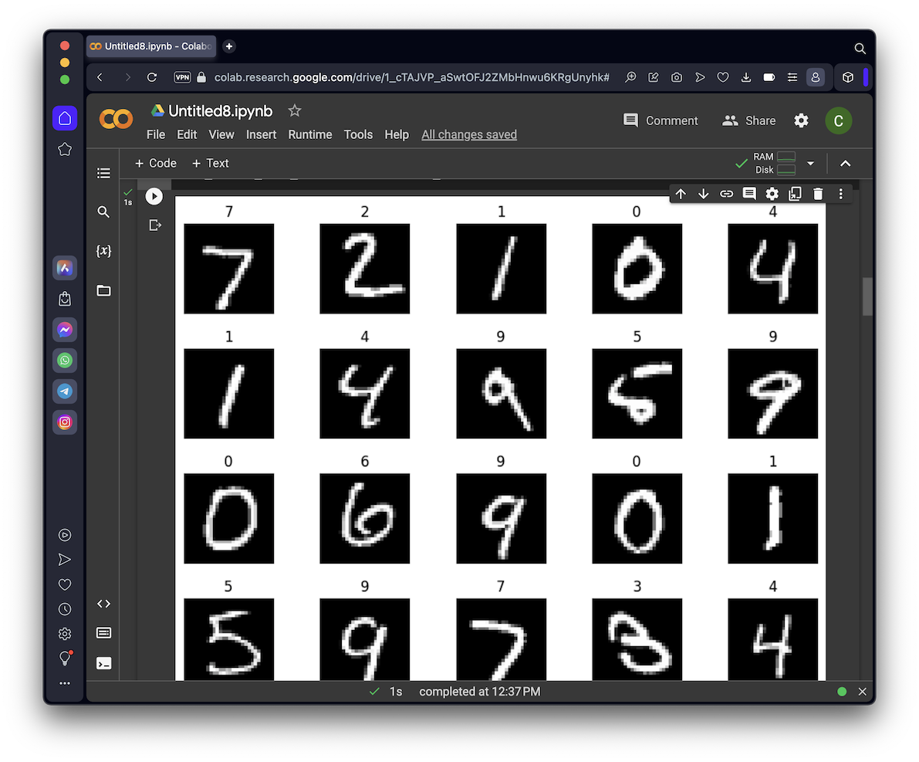Viewport: 919px width, 762px height.
Task: Click All changes saved link
Action: [x=469, y=135]
